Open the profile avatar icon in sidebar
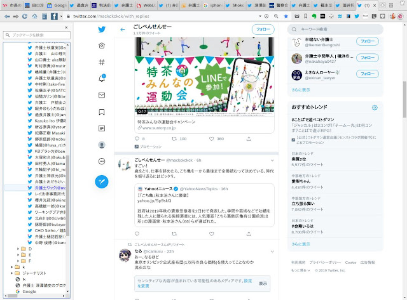 (102, 145)
